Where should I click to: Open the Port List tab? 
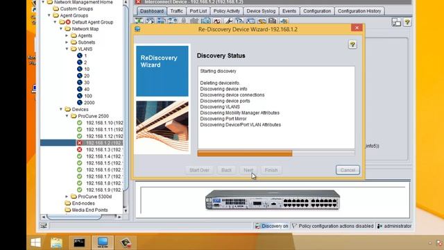(198, 11)
